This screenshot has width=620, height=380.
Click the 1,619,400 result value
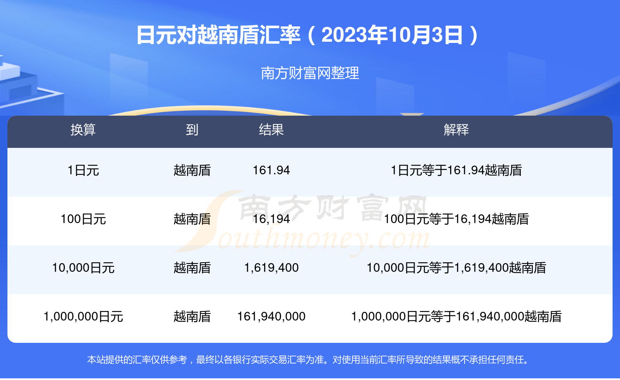tap(271, 268)
